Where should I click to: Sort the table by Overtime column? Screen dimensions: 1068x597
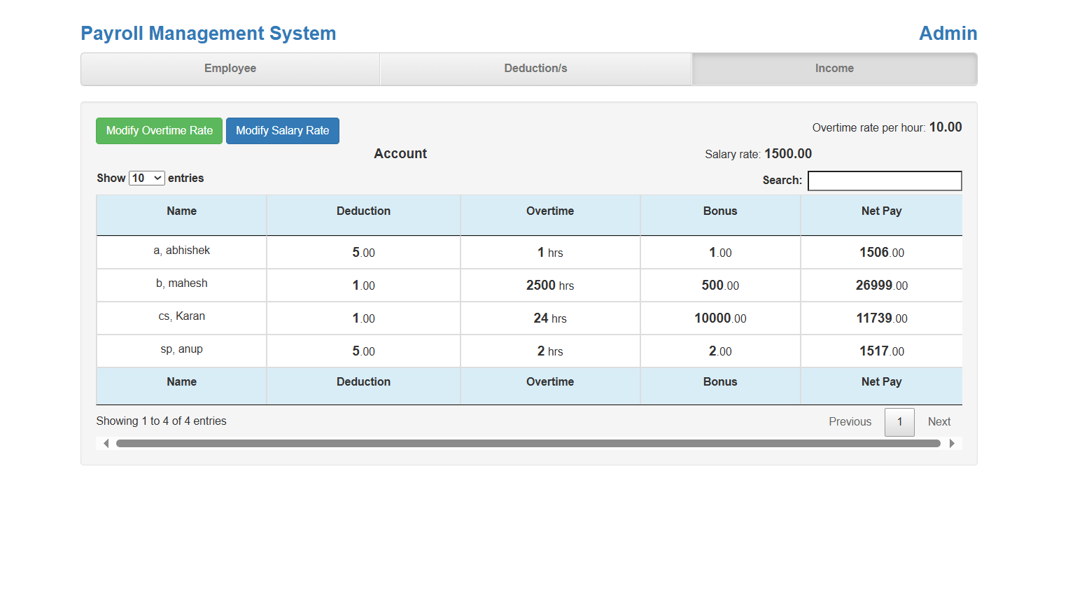550,211
